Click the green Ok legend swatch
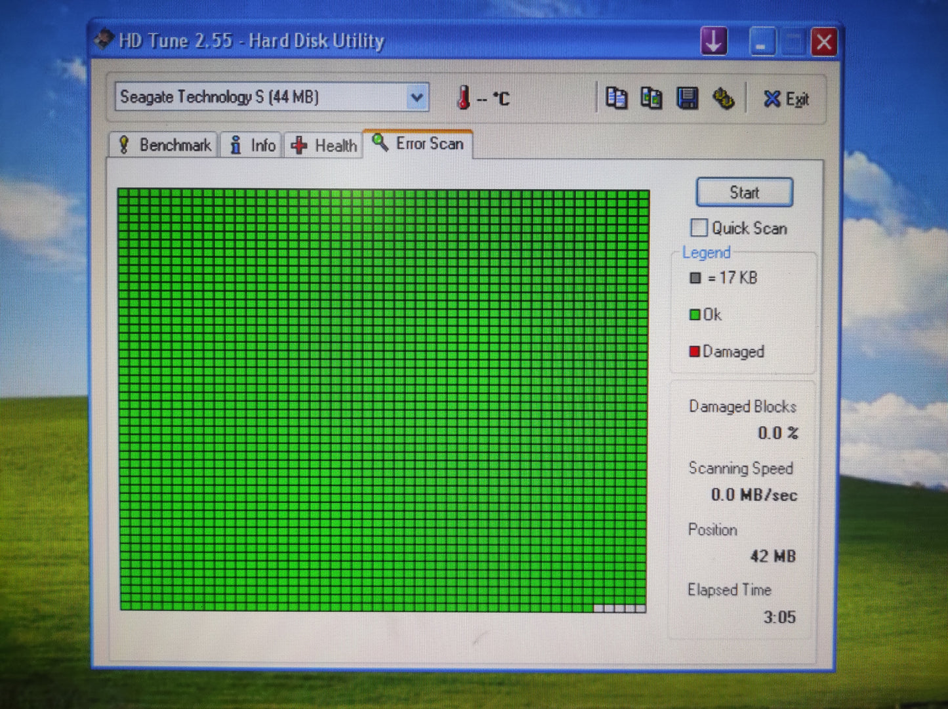This screenshot has width=948, height=709. (x=694, y=315)
